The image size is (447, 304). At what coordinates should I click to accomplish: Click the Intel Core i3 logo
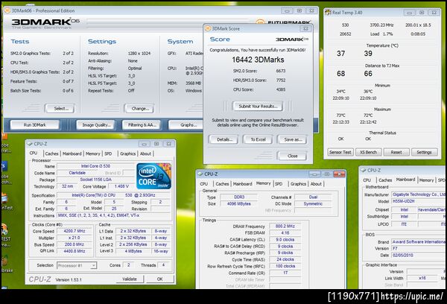coord(153,176)
